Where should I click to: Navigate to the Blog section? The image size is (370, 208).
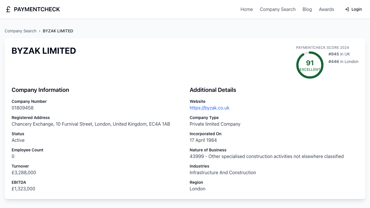click(307, 9)
